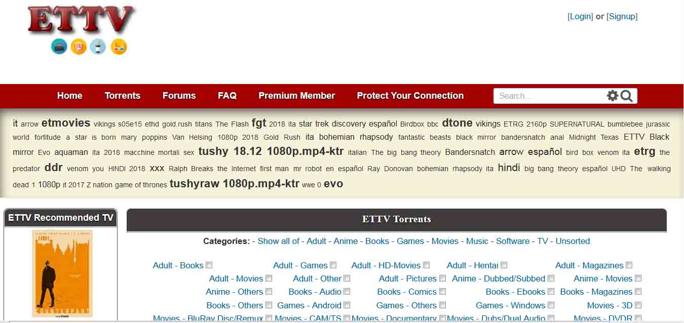This screenshot has height=323, width=684.
Task: Click the film clapperboard icon under the logo
Action: pos(59,47)
